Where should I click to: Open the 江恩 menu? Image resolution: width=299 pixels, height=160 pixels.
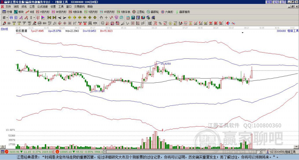[x=32, y=7]
